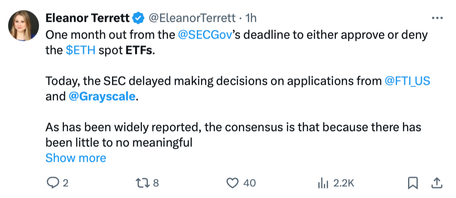The image size is (456, 198).
Task: Follow the @SECGov mention link
Action: (206, 35)
